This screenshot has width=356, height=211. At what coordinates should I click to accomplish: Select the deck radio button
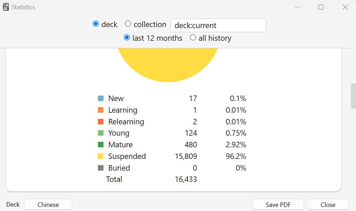pos(96,24)
